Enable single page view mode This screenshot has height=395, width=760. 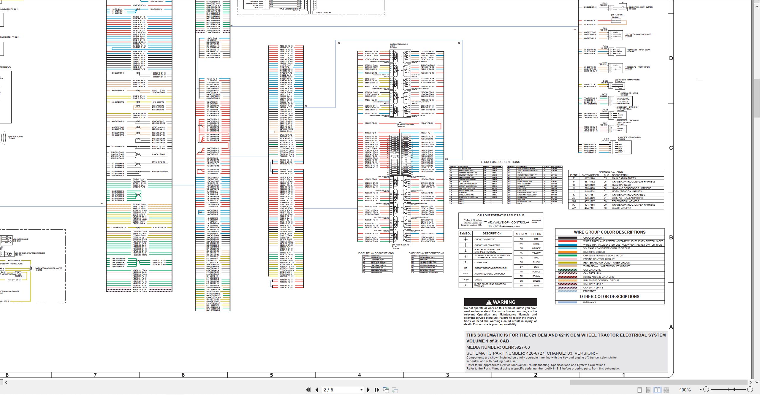point(639,390)
